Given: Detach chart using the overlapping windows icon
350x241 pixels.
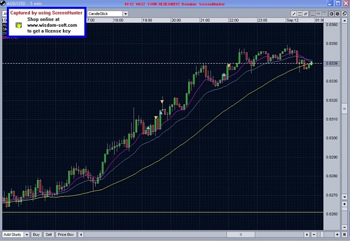Looking at the screenshot, I should [344, 14].
